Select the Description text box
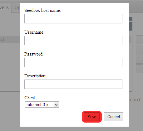The height and width of the screenshot is (131, 143). pyautogui.click(x=73, y=84)
